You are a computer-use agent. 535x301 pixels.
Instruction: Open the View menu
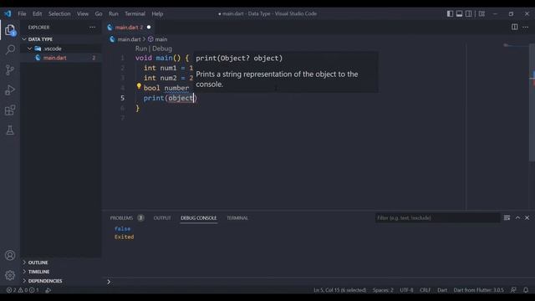83,13
